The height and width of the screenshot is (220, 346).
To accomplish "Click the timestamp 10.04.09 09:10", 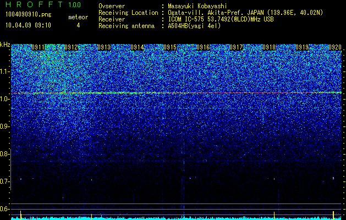I will [28, 25].
